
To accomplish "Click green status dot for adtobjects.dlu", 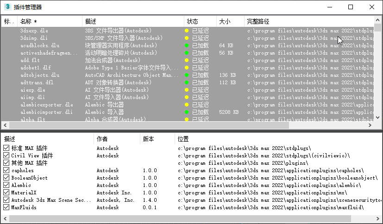I will 187,75.
